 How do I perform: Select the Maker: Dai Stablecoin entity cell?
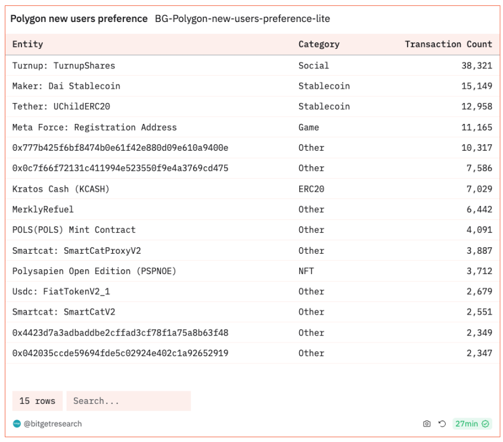point(66,86)
